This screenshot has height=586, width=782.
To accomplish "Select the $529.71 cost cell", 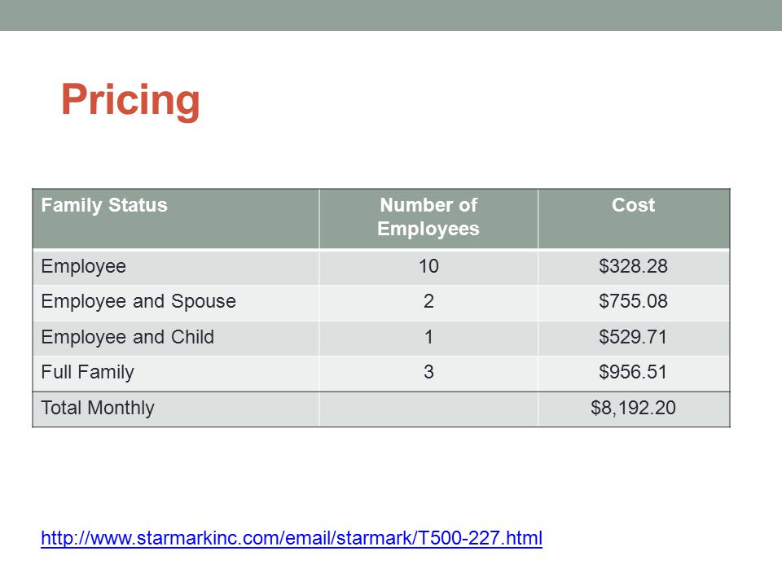I will (634, 337).
